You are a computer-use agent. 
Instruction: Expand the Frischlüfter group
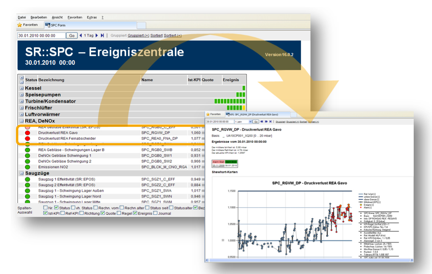coord(21,108)
